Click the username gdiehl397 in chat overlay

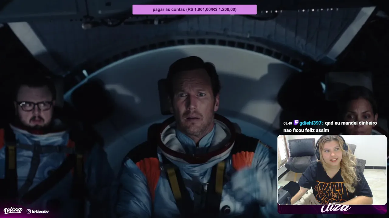tap(311, 123)
